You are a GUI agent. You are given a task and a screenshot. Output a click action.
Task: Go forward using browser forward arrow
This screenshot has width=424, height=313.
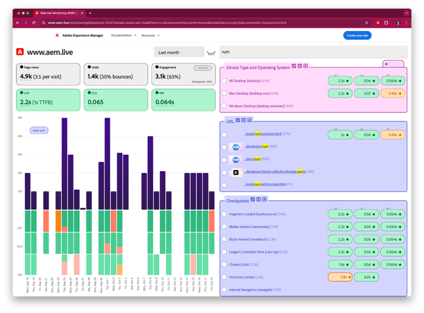point(25,23)
